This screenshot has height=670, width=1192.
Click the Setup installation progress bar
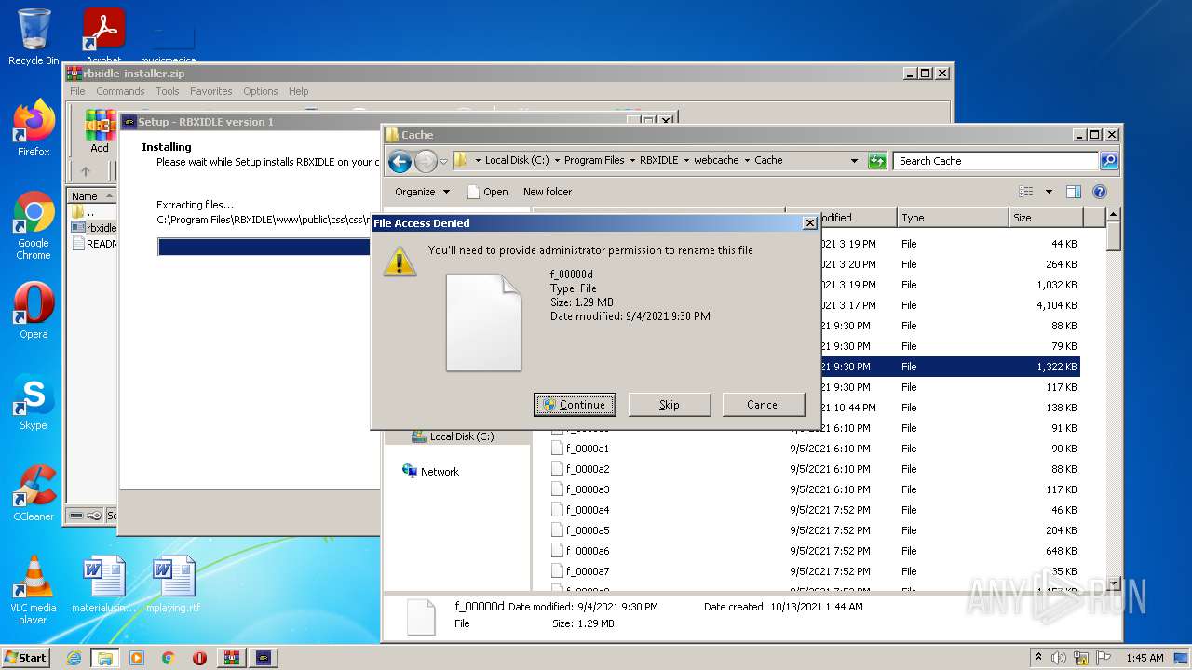(264, 247)
